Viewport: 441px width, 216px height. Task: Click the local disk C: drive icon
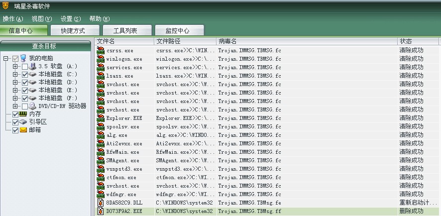[33, 75]
